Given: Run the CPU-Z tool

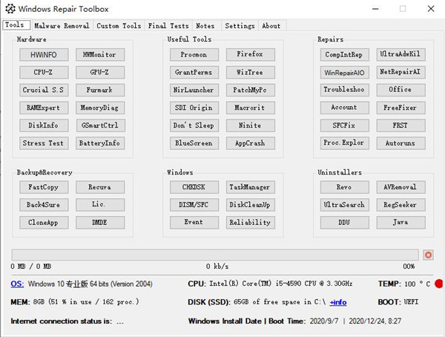Looking at the screenshot, I should [44, 72].
